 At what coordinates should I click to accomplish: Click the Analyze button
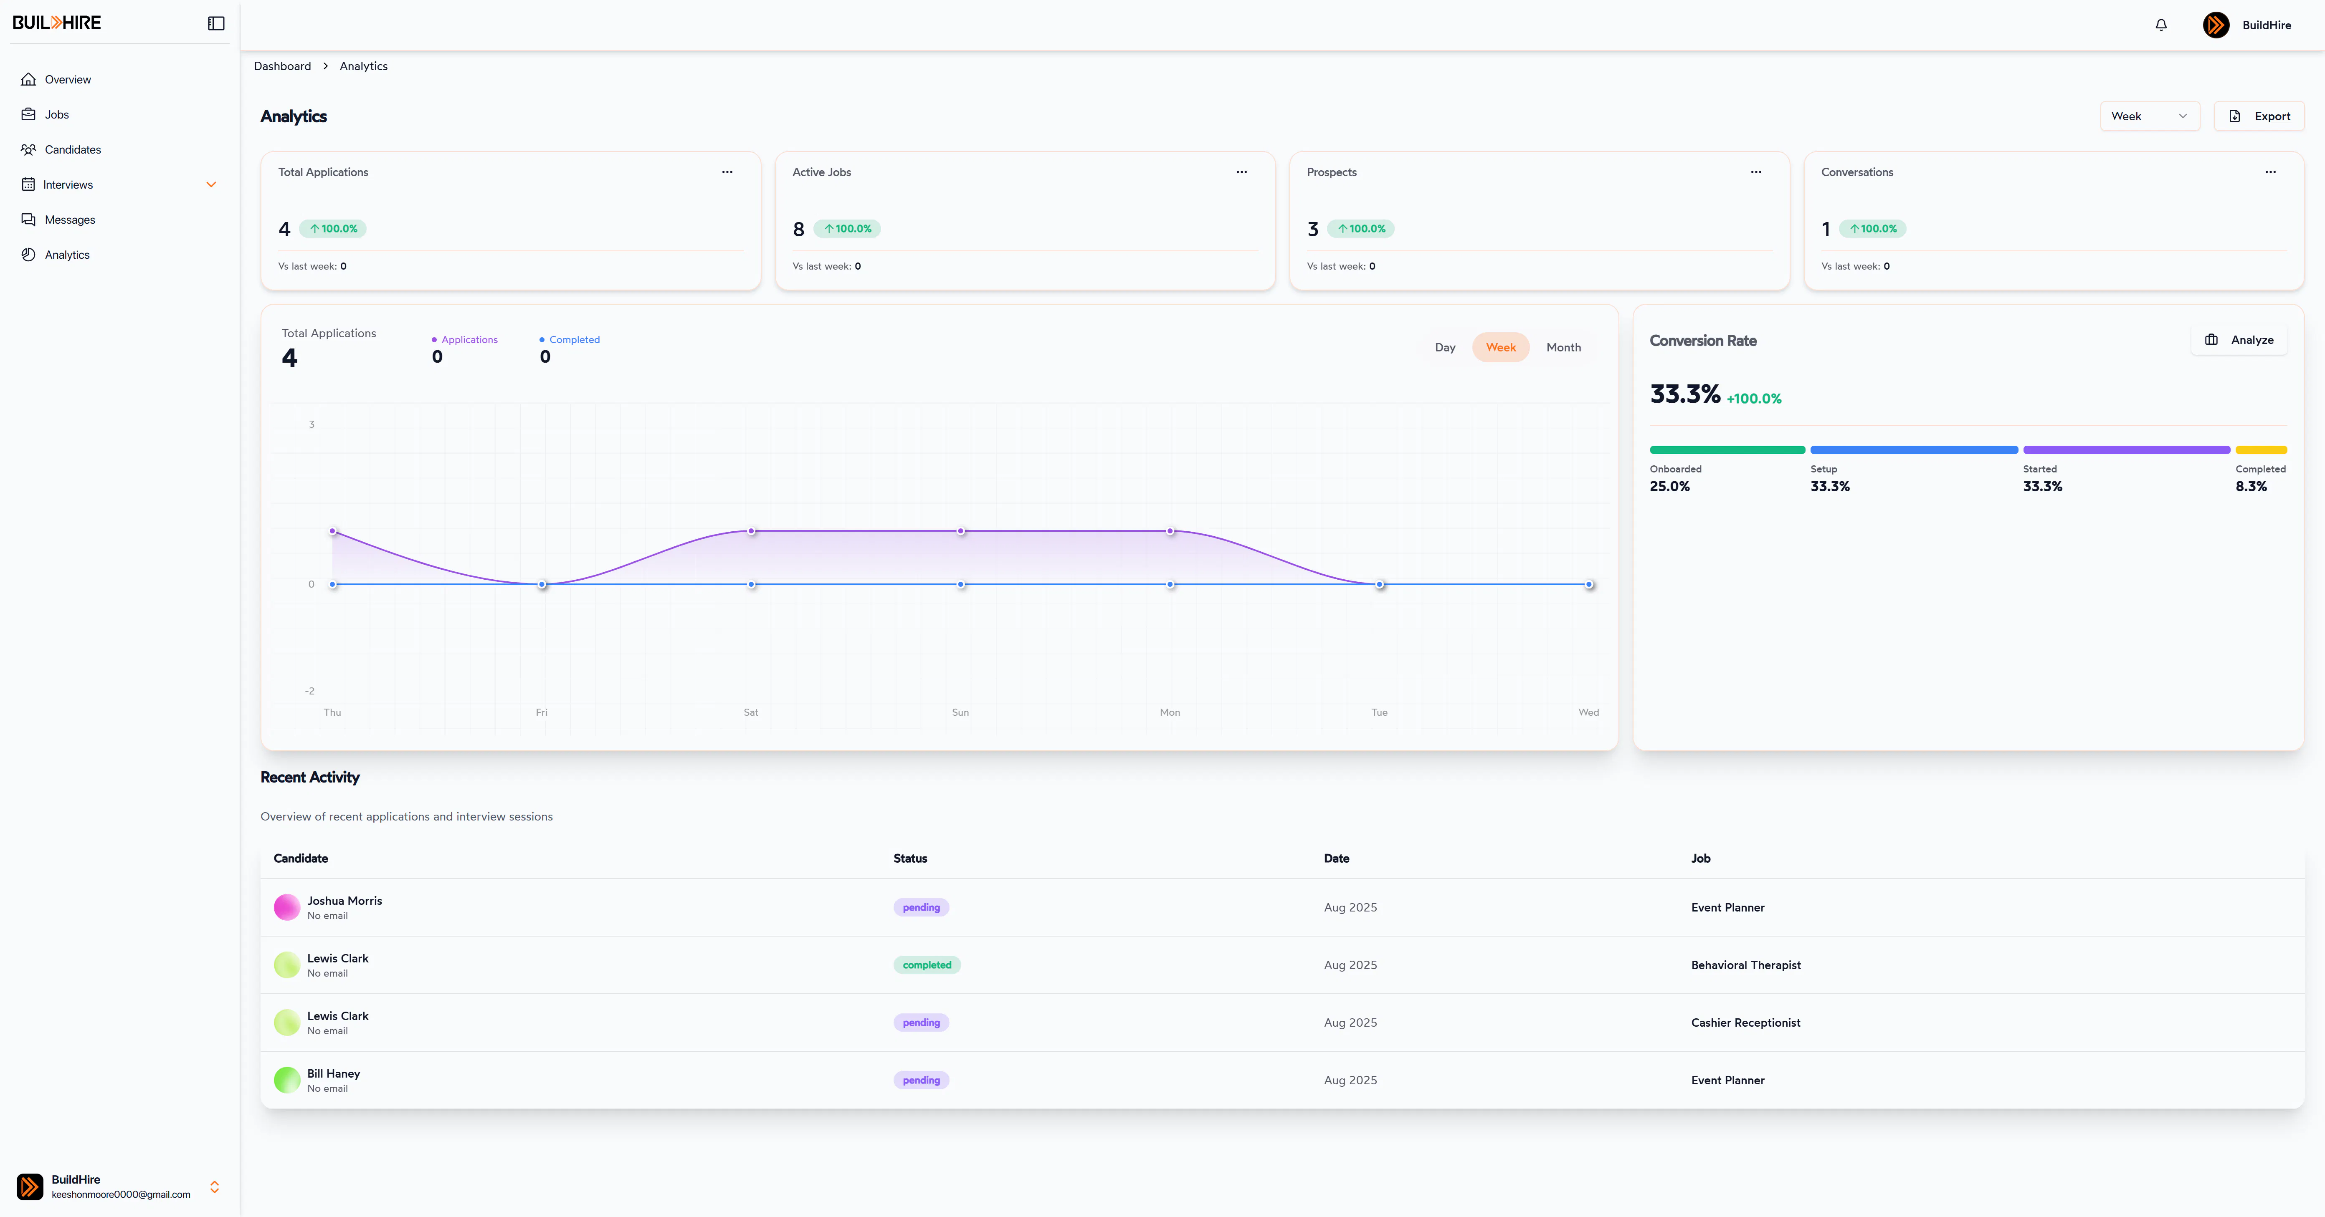coord(2239,340)
